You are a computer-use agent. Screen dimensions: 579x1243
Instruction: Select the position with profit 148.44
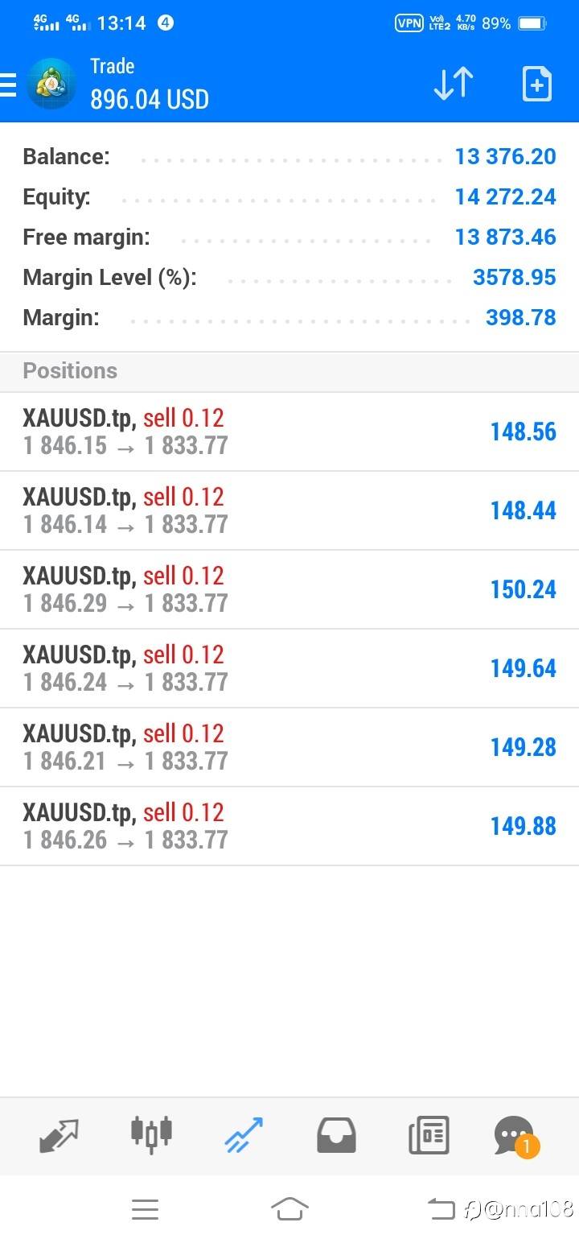289,510
